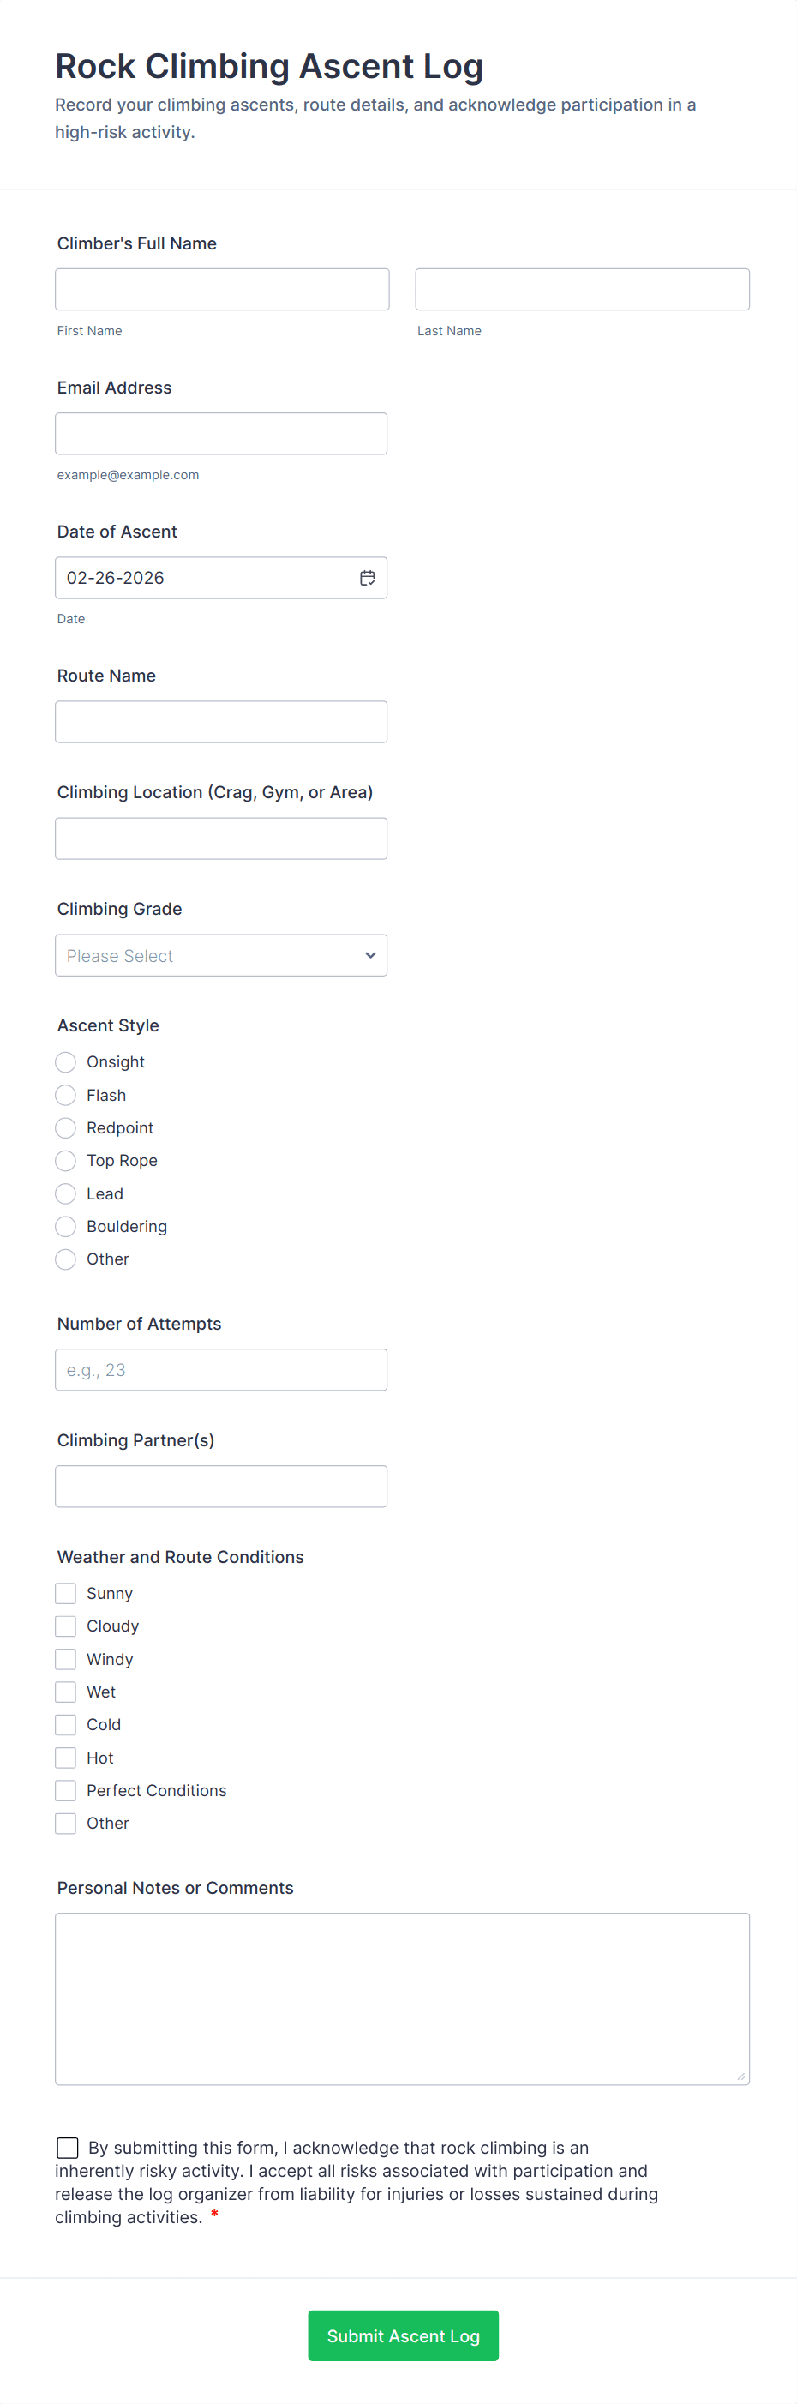Focus the Climbing Location text field
Screen dimensions: 797x2404
coord(221,838)
